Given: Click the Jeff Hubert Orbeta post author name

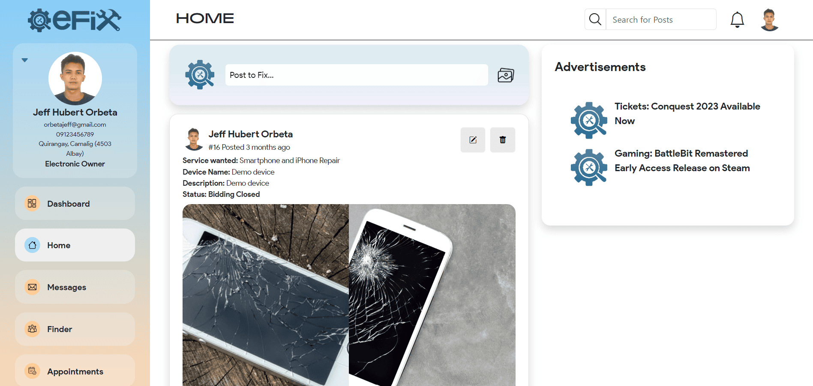Looking at the screenshot, I should point(251,134).
